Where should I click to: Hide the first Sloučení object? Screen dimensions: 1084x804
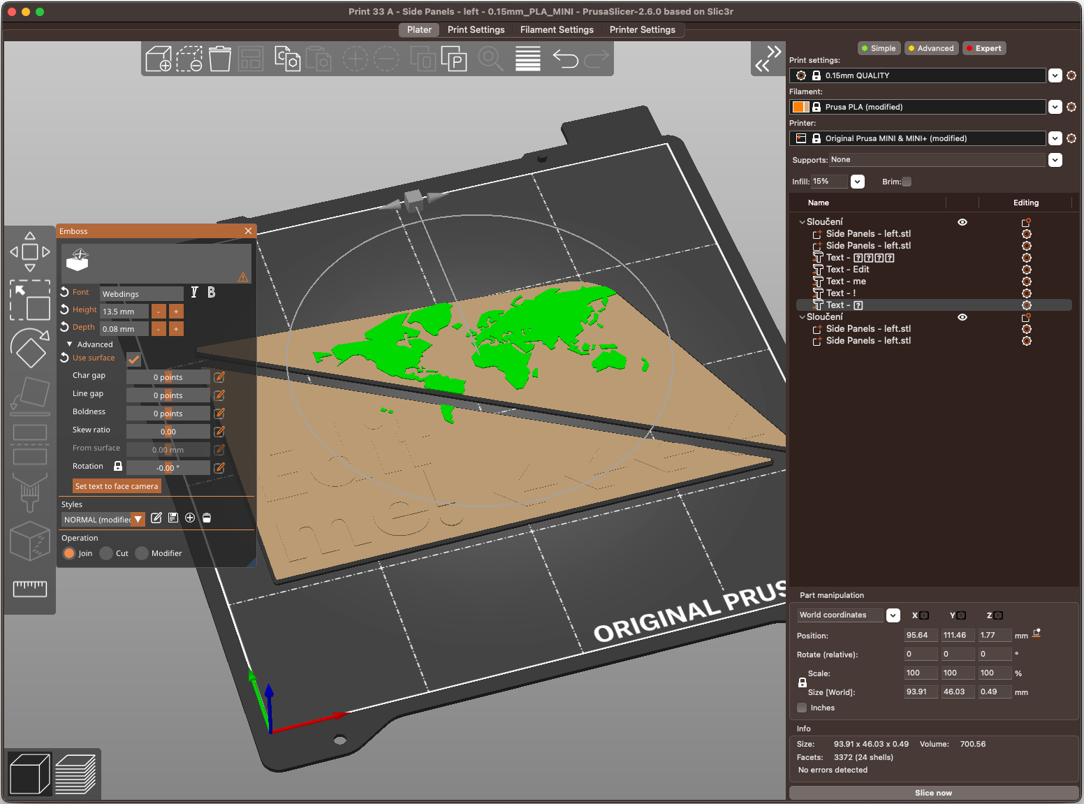[x=962, y=222]
